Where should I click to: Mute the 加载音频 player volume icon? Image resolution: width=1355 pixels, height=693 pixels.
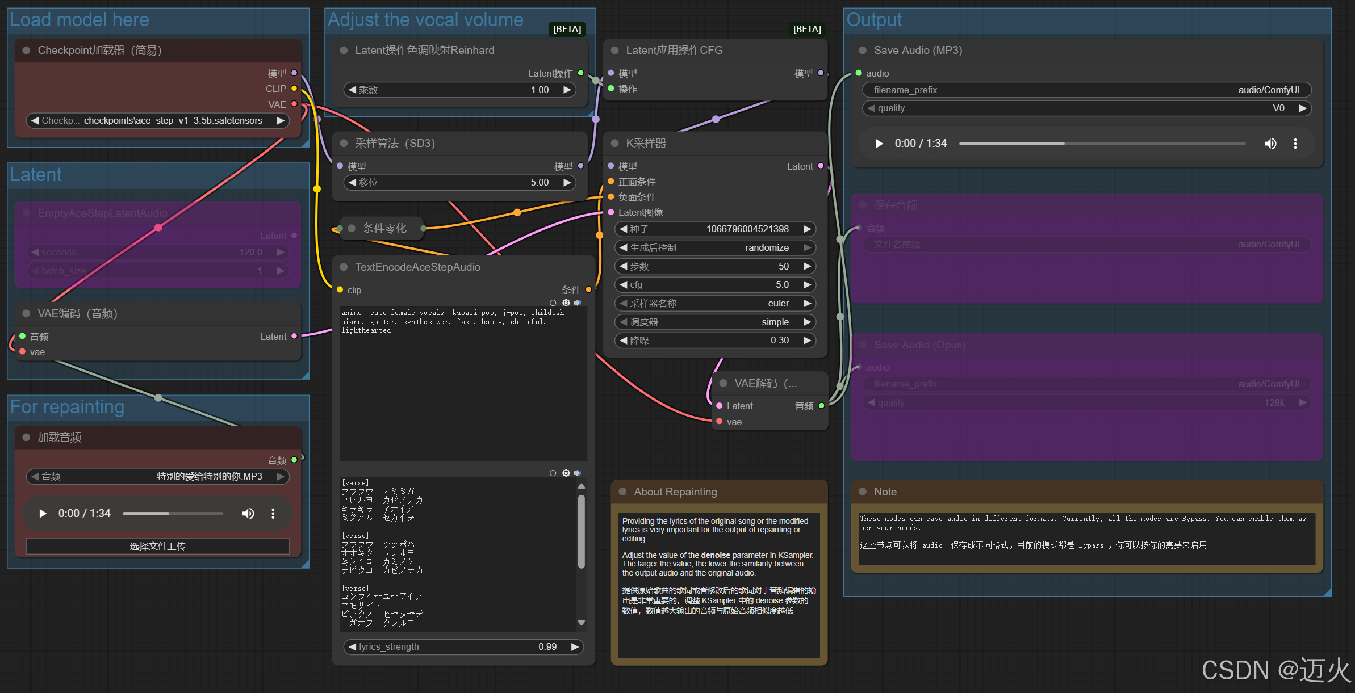(248, 514)
